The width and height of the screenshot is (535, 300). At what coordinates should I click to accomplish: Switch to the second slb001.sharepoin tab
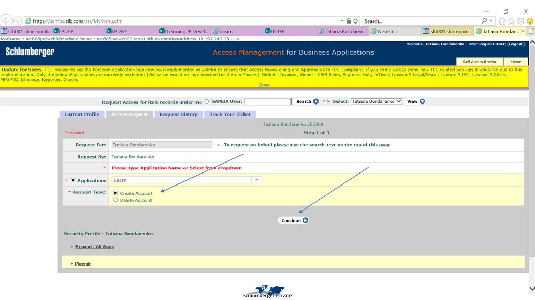[x=448, y=31]
